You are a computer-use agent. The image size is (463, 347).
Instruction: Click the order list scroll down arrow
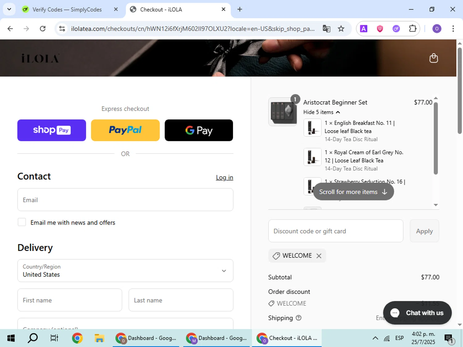click(x=436, y=205)
